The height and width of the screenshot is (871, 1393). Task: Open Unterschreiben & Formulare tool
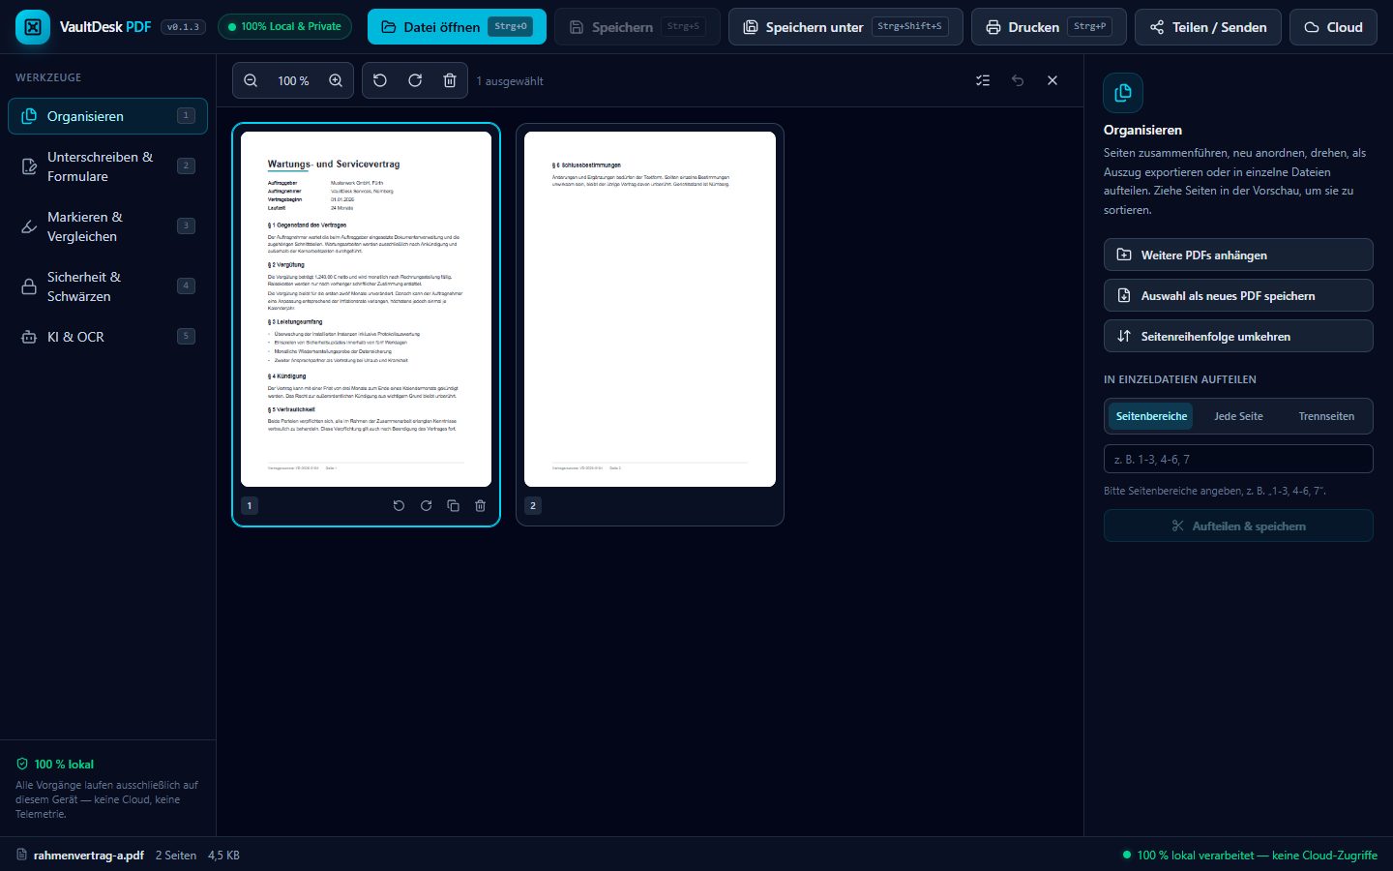(107, 166)
